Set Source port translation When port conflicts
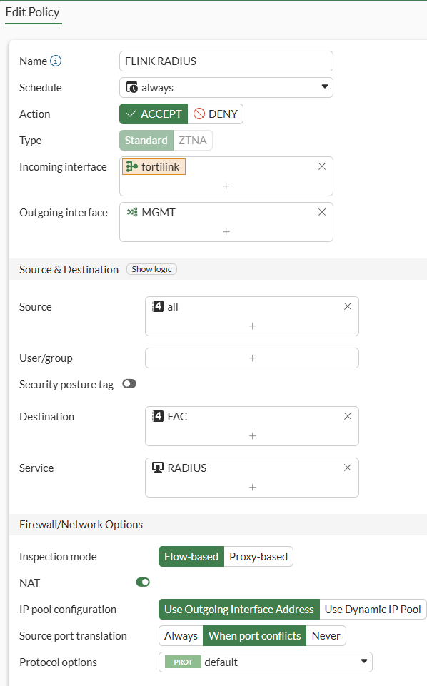This screenshot has width=427, height=686. [255, 635]
